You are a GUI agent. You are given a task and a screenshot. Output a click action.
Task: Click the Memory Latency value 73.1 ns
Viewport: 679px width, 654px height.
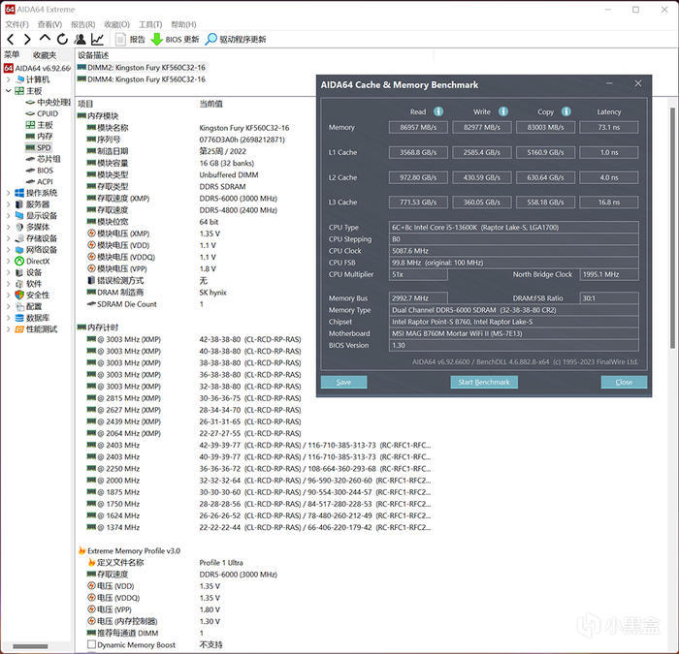[609, 127]
